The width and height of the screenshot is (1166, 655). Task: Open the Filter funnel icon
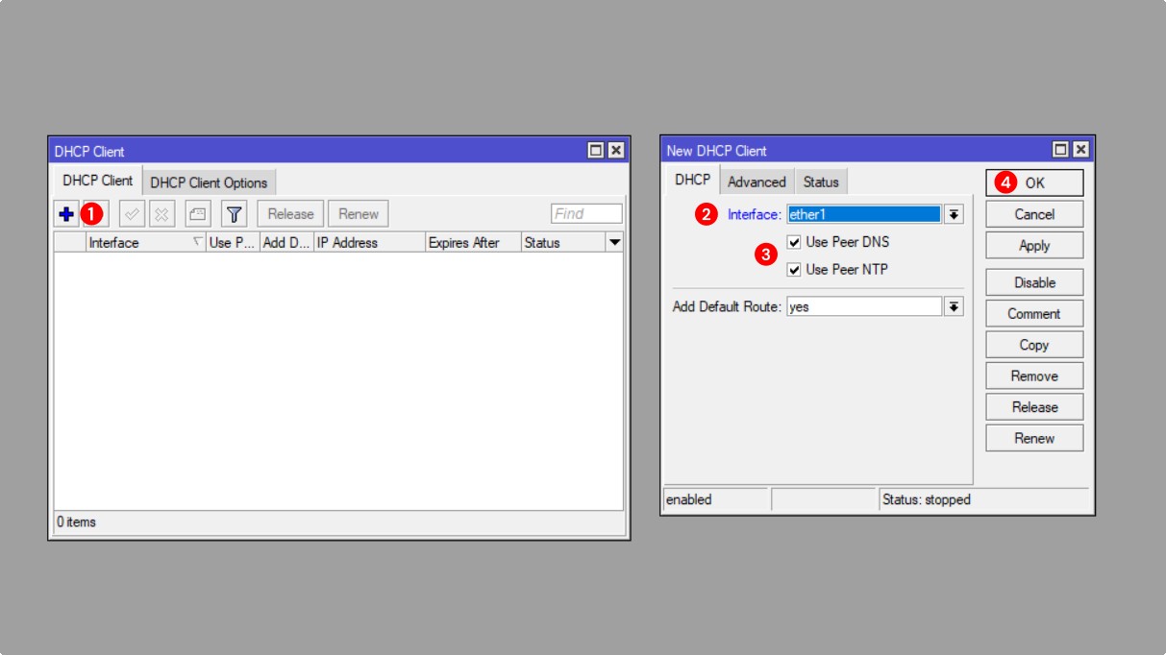pyautogui.click(x=235, y=214)
